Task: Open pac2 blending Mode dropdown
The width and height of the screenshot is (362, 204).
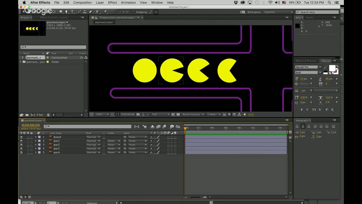Action: (x=93, y=145)
